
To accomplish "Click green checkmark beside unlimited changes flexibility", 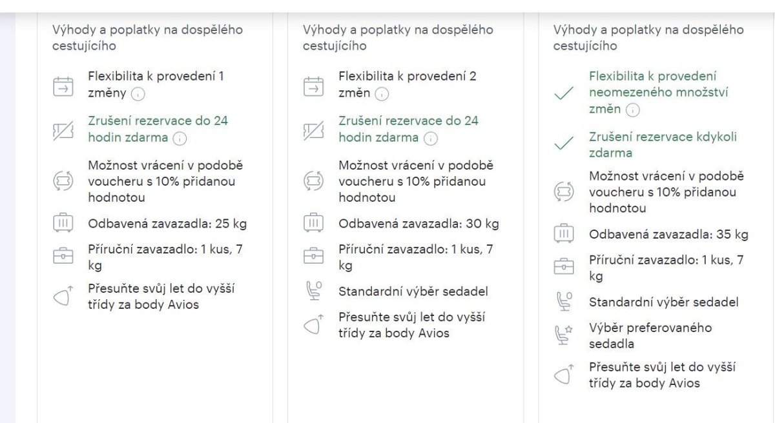I will point(564,93).
